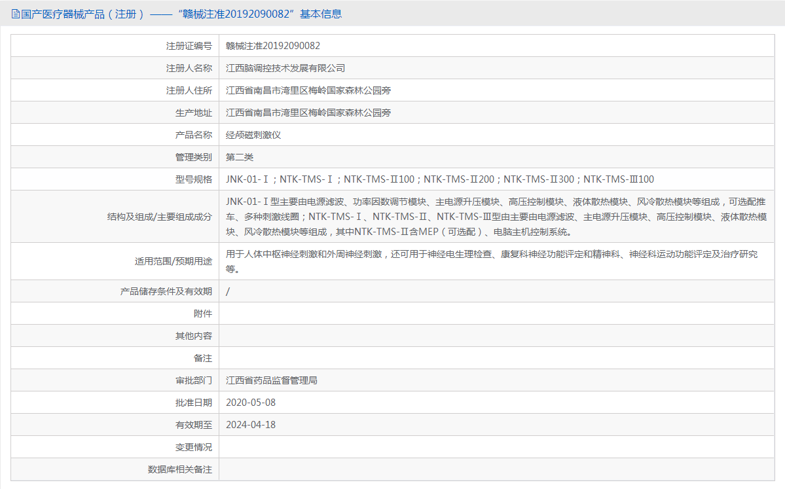Select the slash value in storage conditions row
Screen dimensions: 785x489
[228, 291]
